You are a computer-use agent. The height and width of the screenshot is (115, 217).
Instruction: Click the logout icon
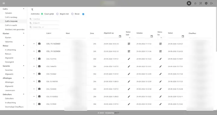tap(212, 3)
